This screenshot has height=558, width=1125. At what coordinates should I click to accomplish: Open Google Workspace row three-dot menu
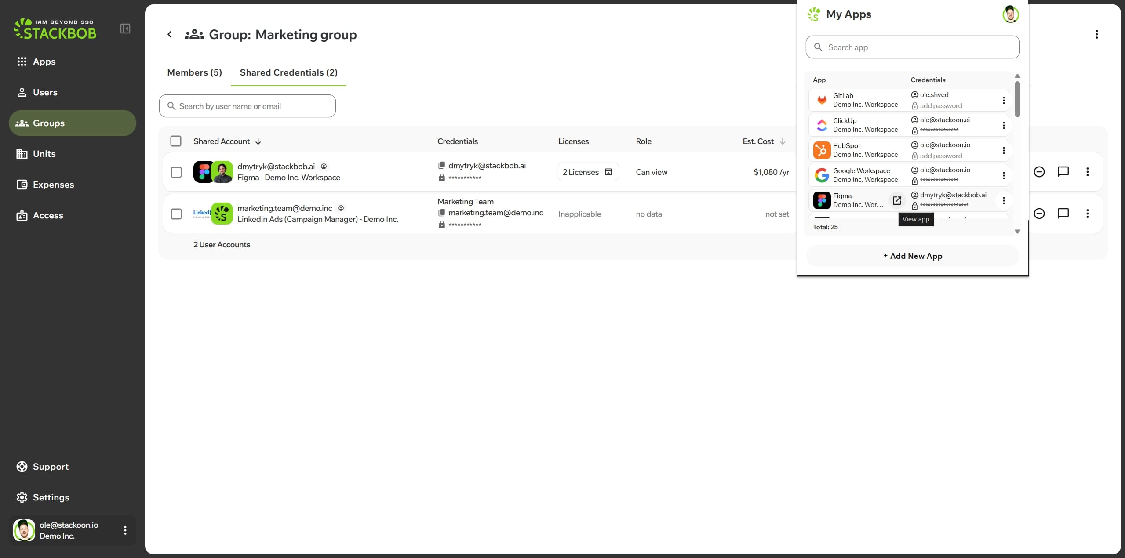(1004, 175)
